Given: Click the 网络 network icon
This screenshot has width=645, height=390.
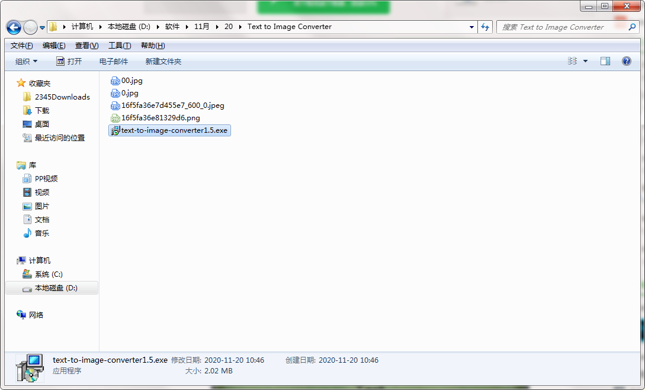Looking at the screenshot, I should 21,315.
